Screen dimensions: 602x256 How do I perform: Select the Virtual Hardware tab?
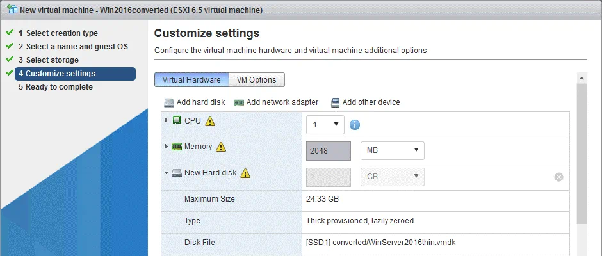191,80
